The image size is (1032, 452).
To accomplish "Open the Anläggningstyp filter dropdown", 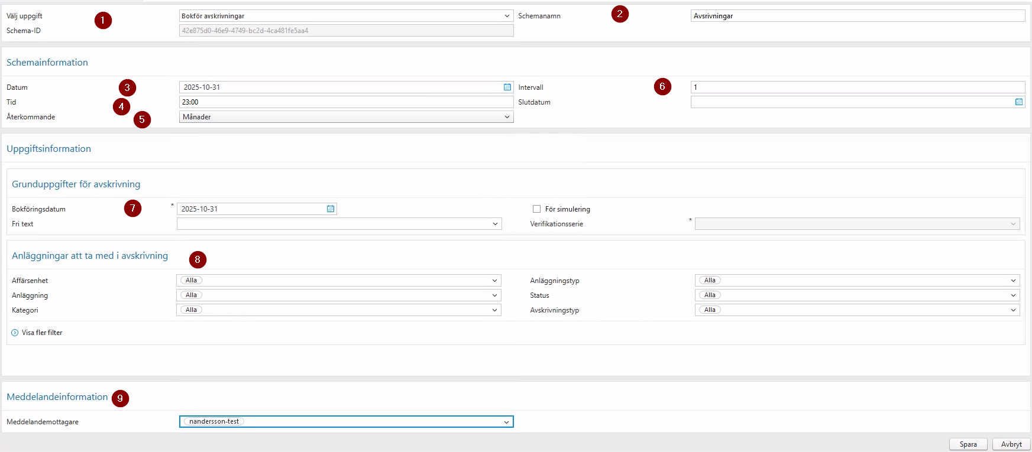I will [1013, 281].
